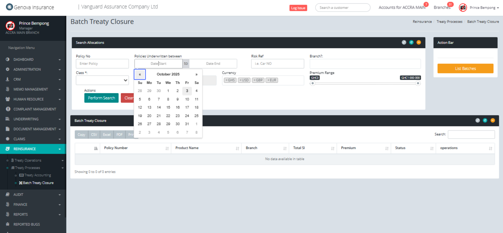
Task: Remove the EUR currency tag
Action: tap(268, 80)
